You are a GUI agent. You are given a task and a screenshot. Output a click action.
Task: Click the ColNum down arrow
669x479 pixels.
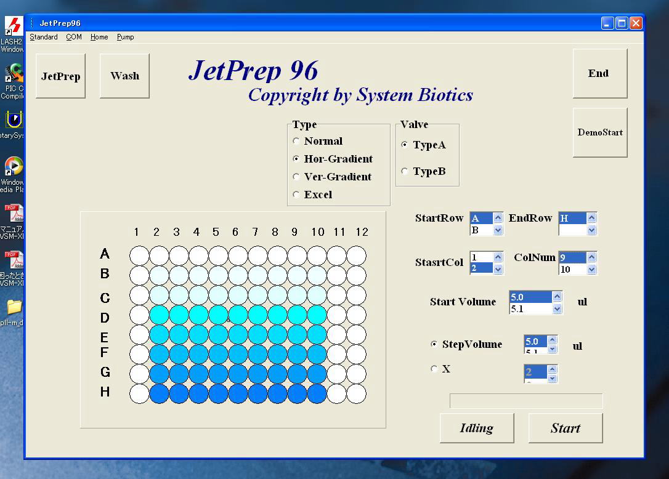click(x=591, y=269)
